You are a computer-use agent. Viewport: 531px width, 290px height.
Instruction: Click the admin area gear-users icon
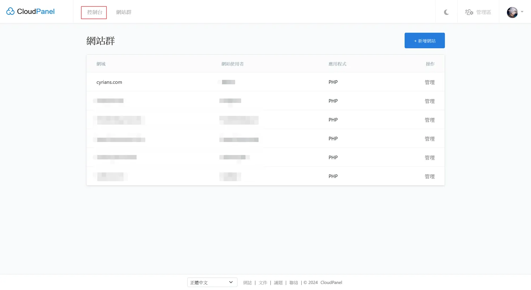[x=469, y=12]
